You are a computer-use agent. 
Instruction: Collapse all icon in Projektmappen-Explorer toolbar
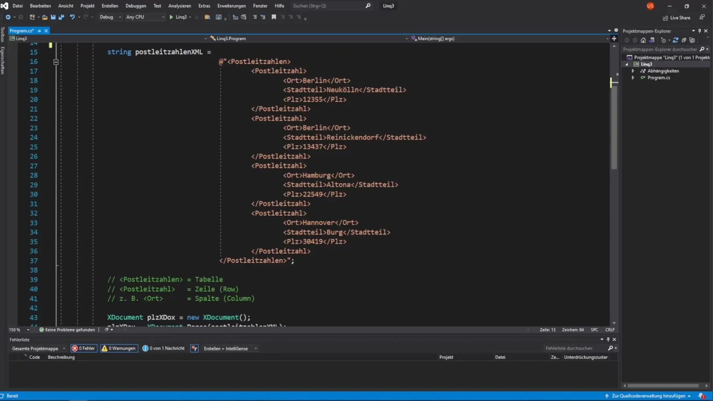click(x=684, y=40)
